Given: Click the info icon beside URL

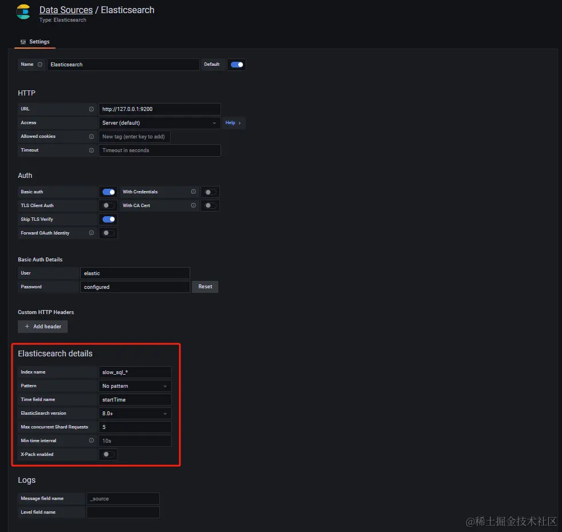Looking at the screenshot, I should click(x=92, y=109).
